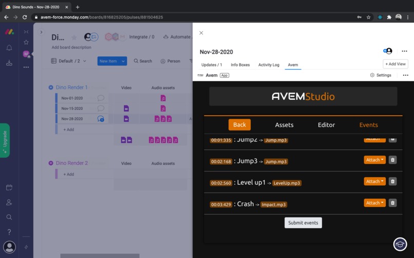This screenshot has height=258, width=414.
Task: Click Add board description
Action: 71,48
